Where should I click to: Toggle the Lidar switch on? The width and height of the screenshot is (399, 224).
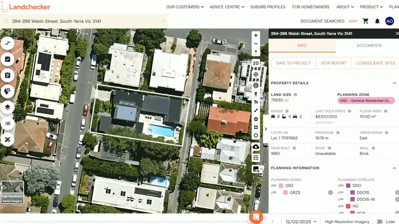pyautogui.click(x=380, y=221)
